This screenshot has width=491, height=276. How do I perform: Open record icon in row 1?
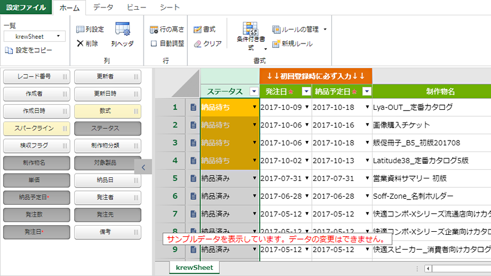[x=193, y=107]
